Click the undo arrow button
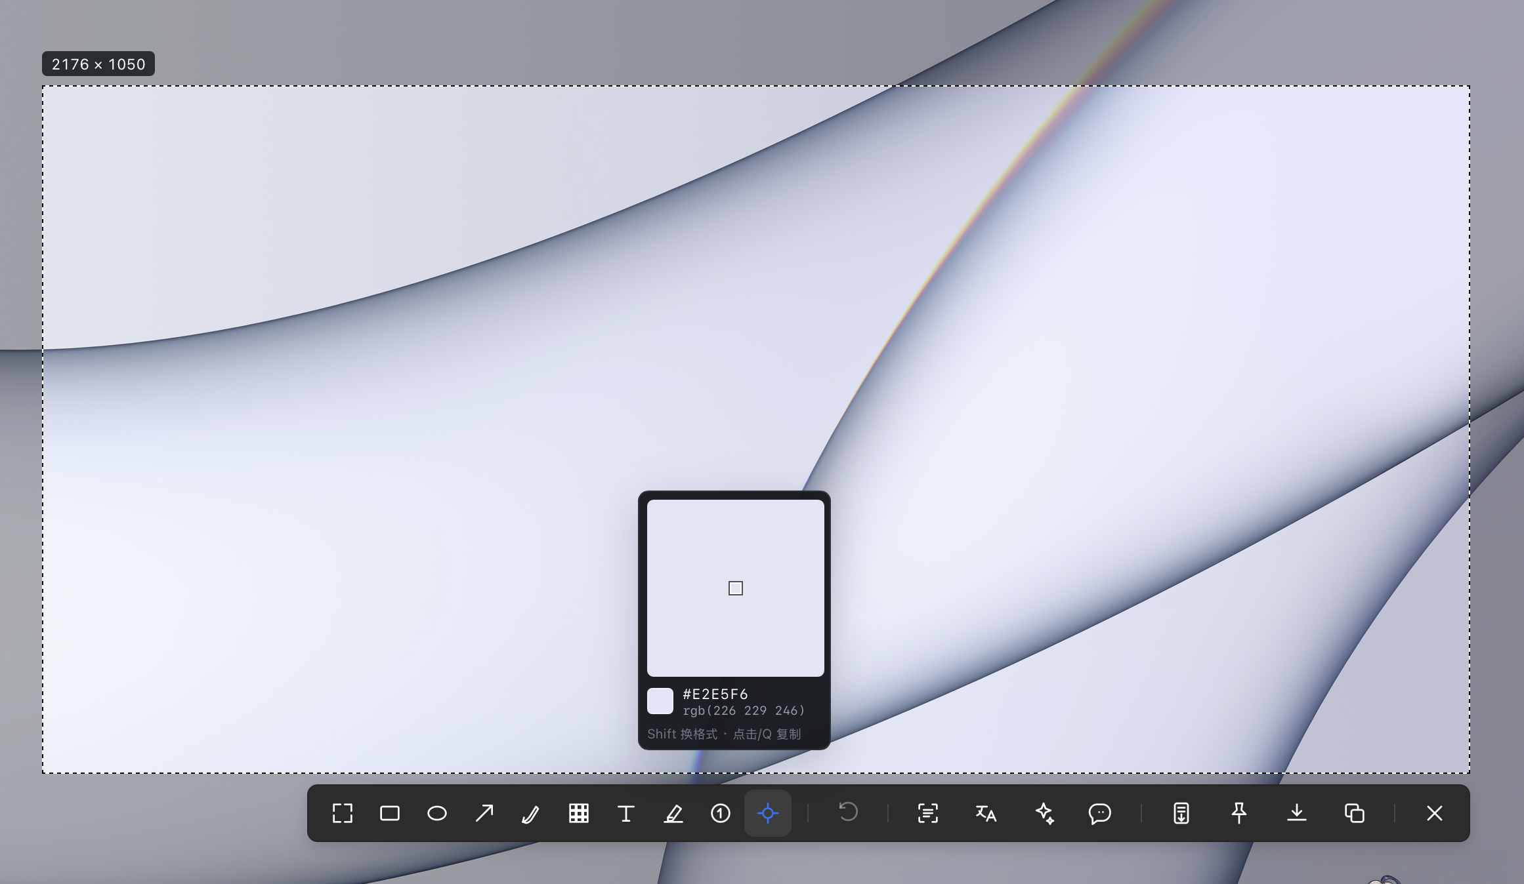Screen dimensions: 1524x884 848,813
